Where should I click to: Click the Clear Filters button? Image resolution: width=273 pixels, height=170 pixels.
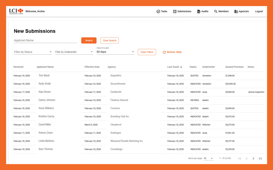(x=147, y=52)
